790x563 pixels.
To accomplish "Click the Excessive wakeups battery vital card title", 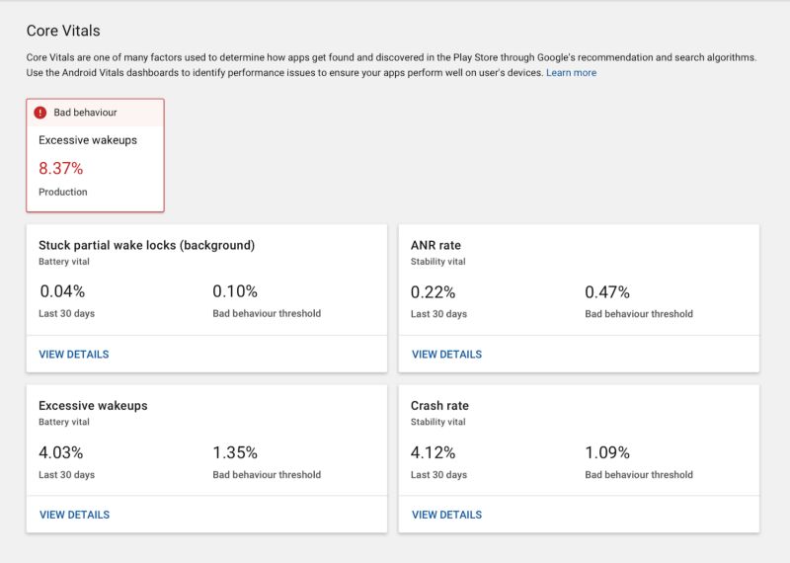I will point(93,405).
